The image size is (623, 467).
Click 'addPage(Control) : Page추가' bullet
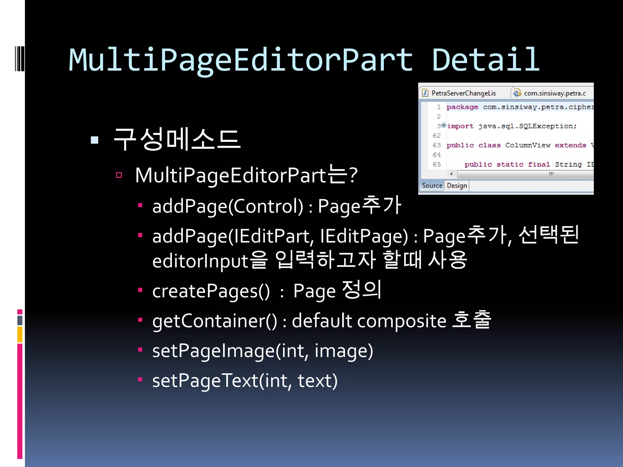point(277,206)
